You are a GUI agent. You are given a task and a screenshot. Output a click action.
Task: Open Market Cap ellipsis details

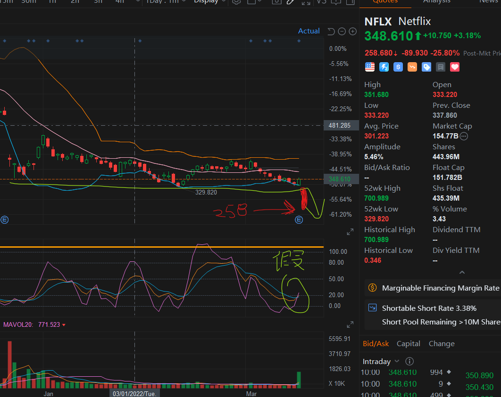click(x=464, y=136)
